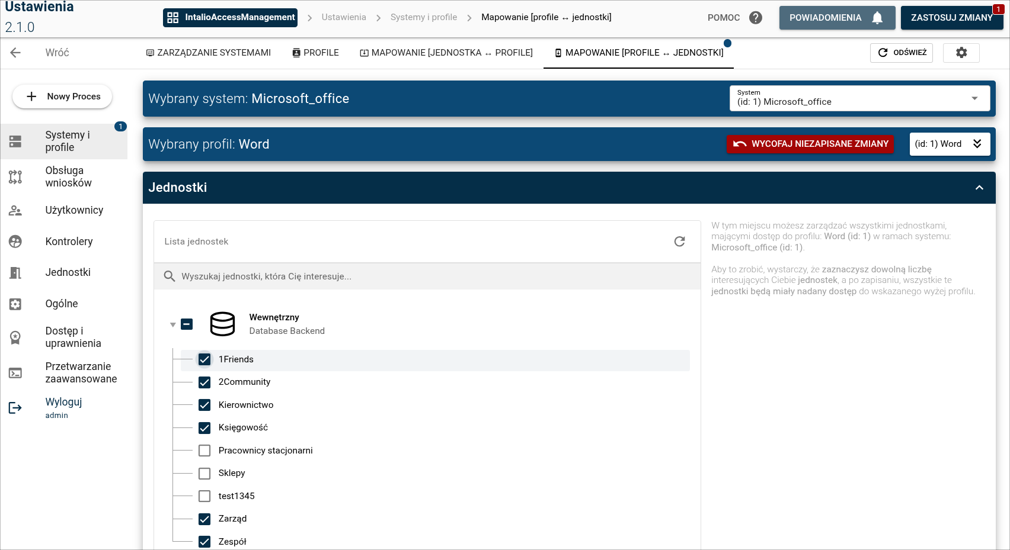Open settings gear icon in toolbar
This screenshot has width=1010, height=550.
[x=961, y=53]
